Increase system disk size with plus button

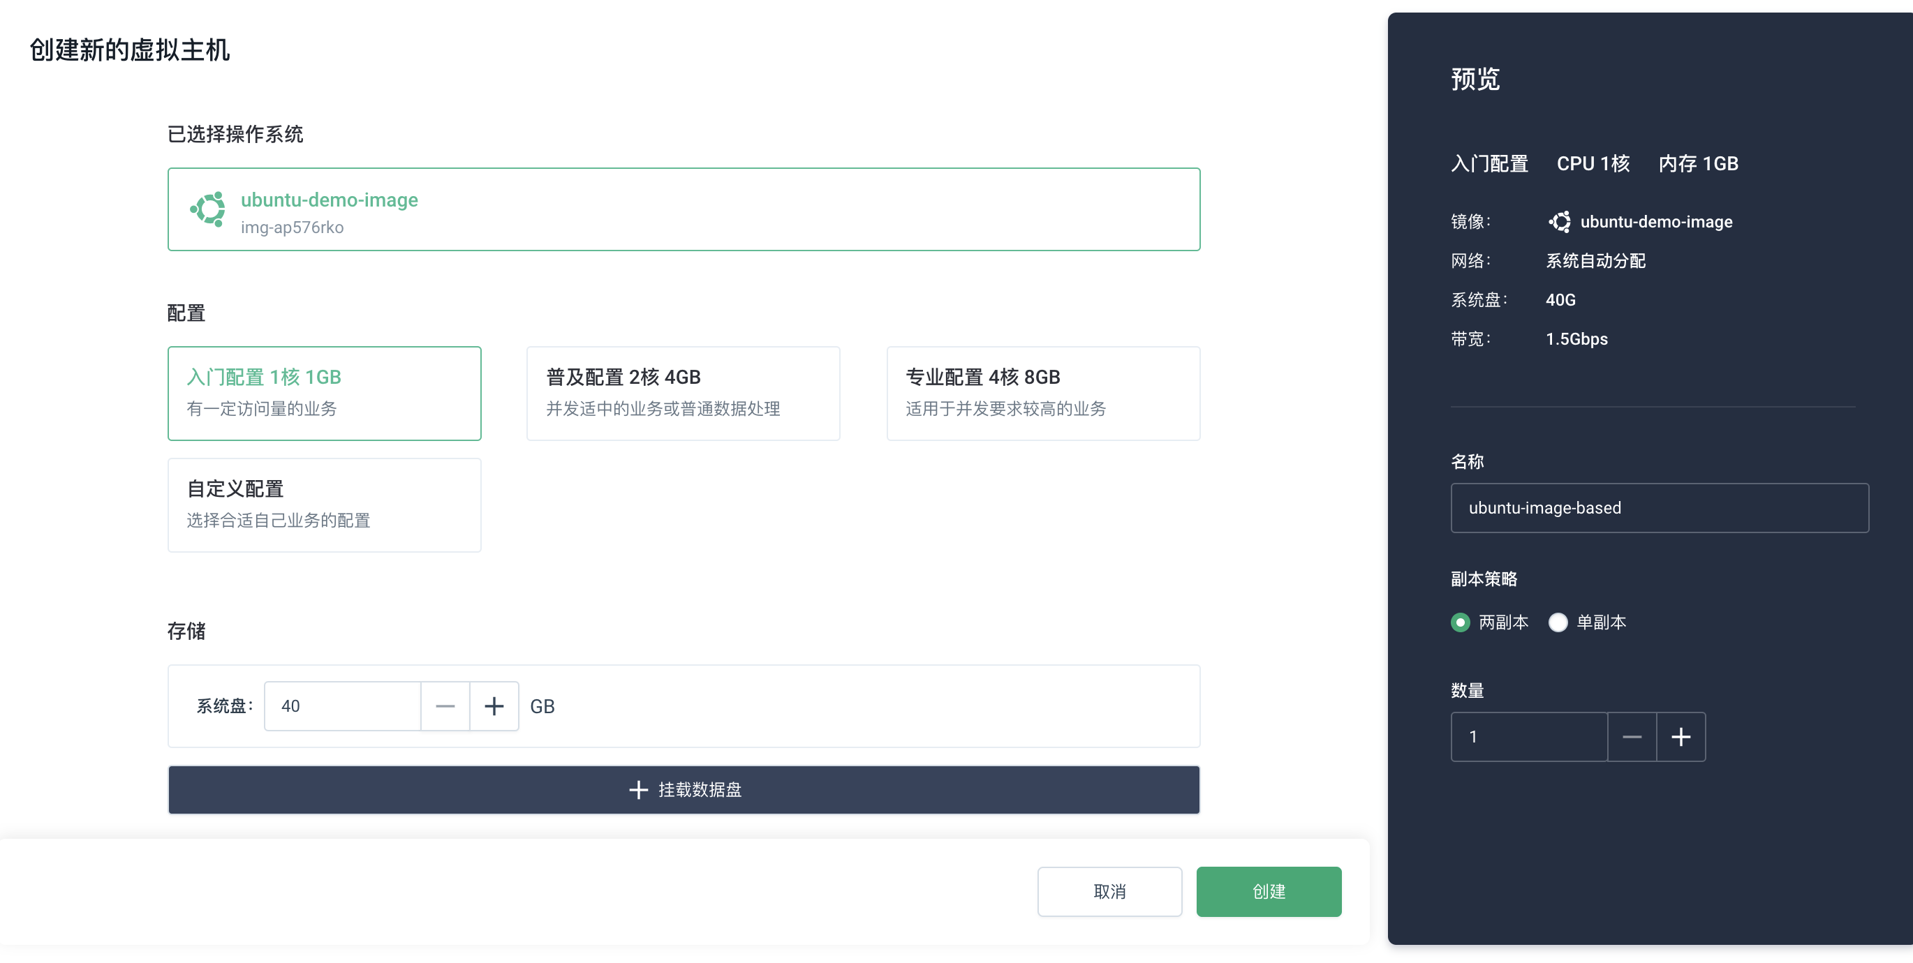(x=494, y=706)
